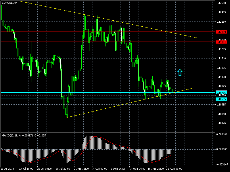Click the cyan 1.10655 price label
This screenshot has width=230, height=172.
click(221, 99)
